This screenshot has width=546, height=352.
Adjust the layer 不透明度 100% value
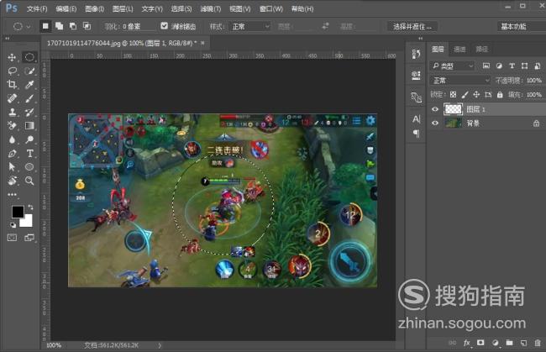pyautogui.click(x=534, y=81)
